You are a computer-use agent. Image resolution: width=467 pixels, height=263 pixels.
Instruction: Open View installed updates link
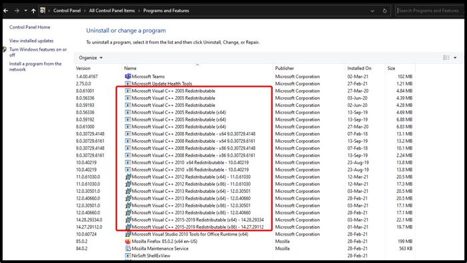coord(31,41)
